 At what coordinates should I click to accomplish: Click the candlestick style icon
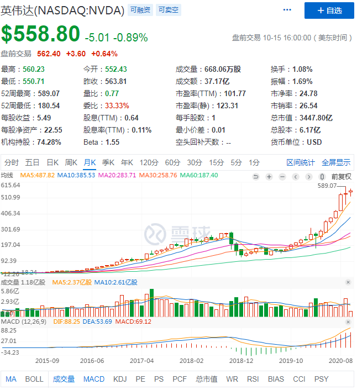pyautogui.click(x=323, y=177)
